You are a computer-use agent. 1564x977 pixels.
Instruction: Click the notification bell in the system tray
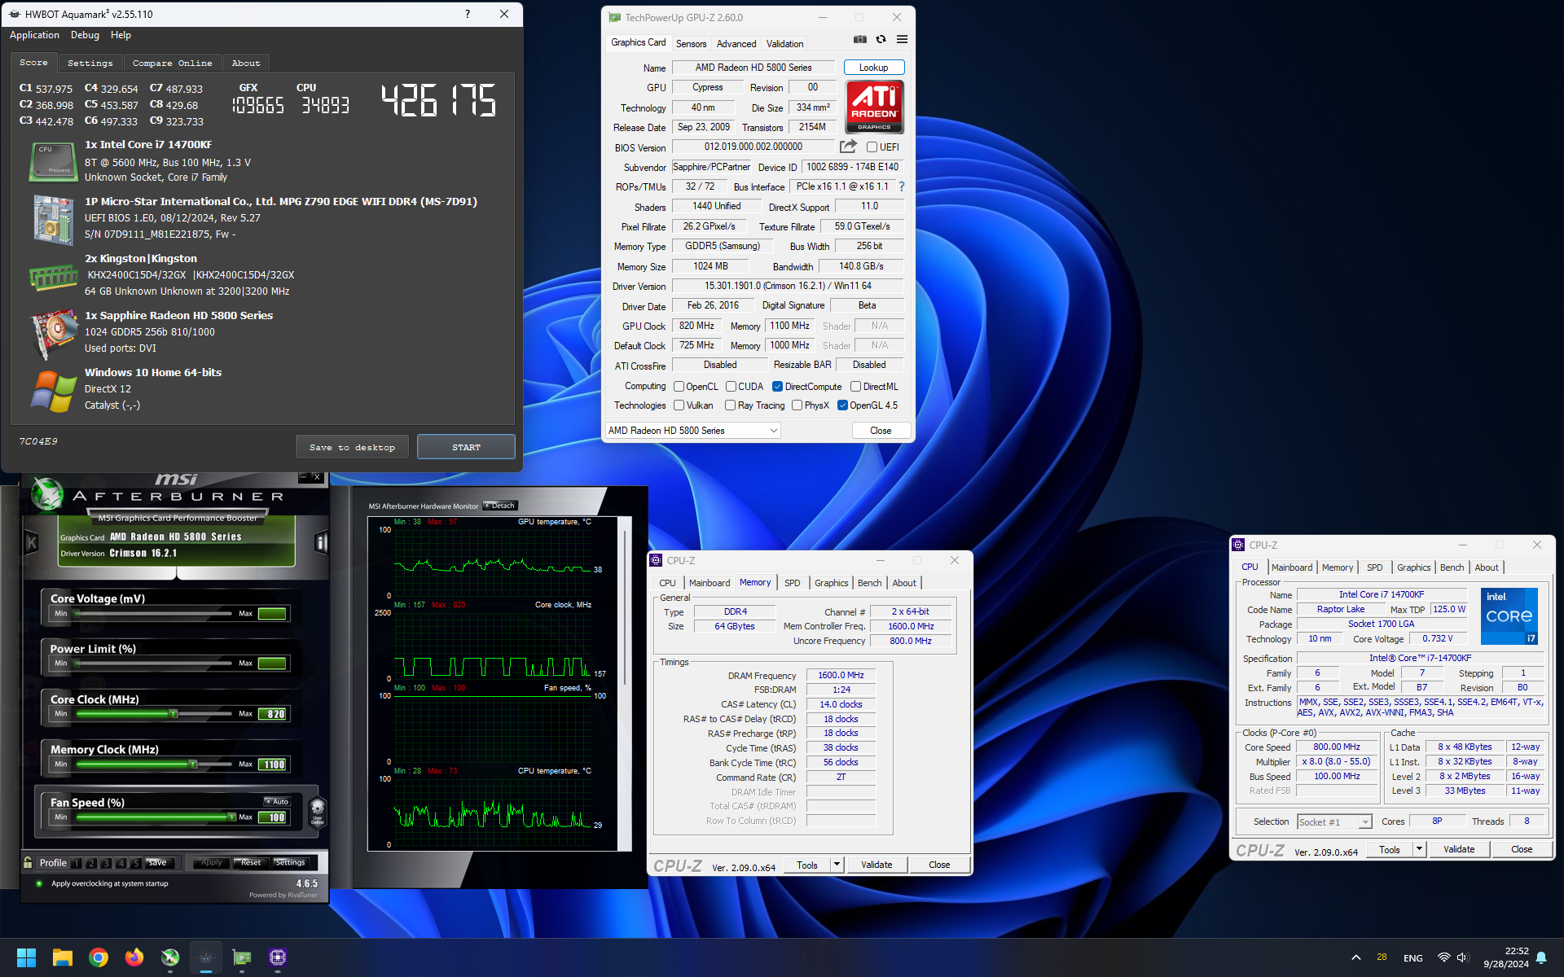[x=1541, y=957]
